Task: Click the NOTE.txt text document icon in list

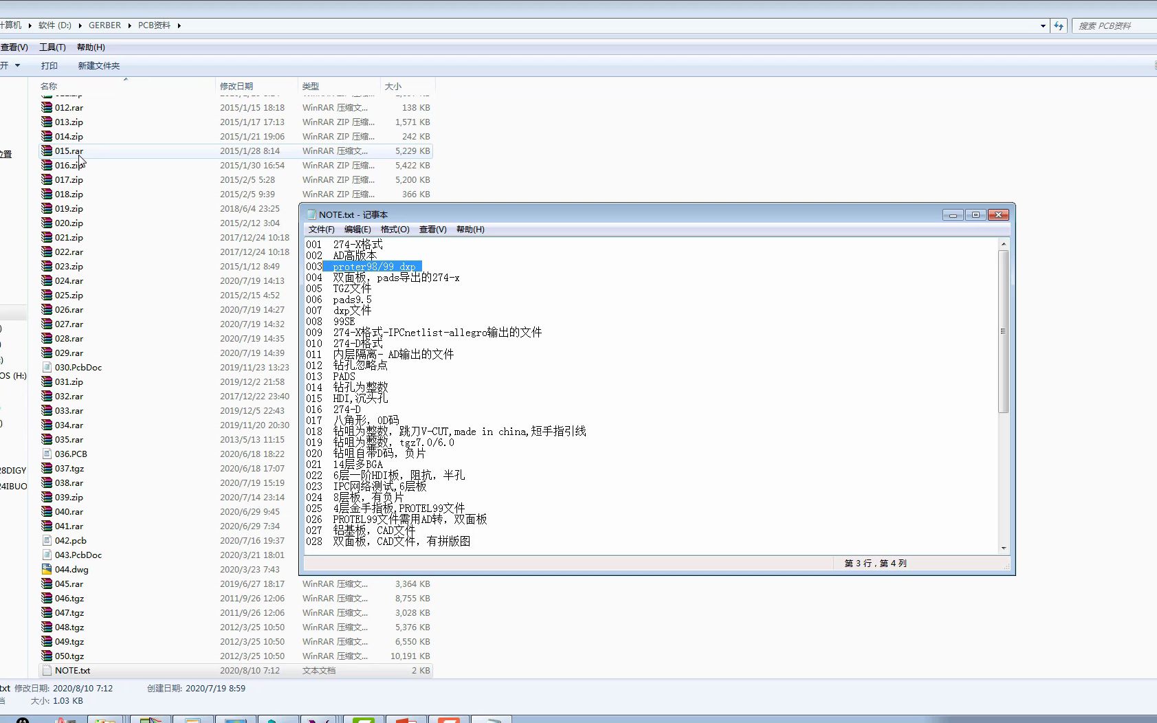Action: [47, 670]
